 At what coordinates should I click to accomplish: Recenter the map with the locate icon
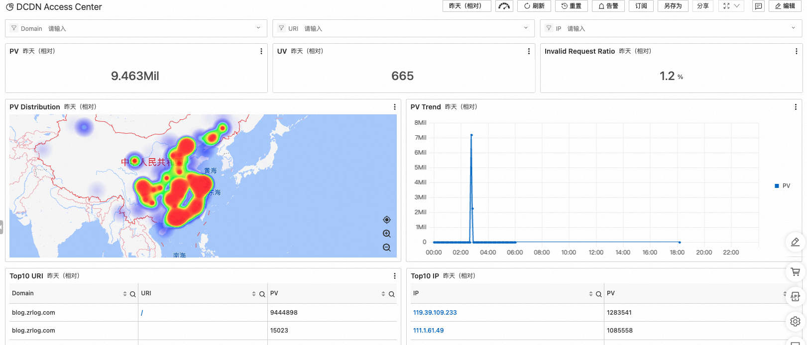(387, 220)
